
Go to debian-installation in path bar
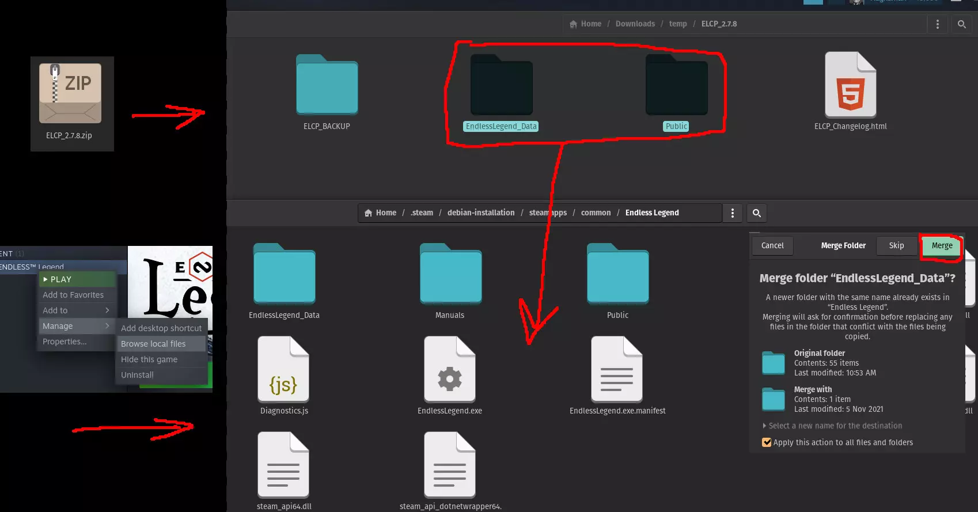click(481, 213)
